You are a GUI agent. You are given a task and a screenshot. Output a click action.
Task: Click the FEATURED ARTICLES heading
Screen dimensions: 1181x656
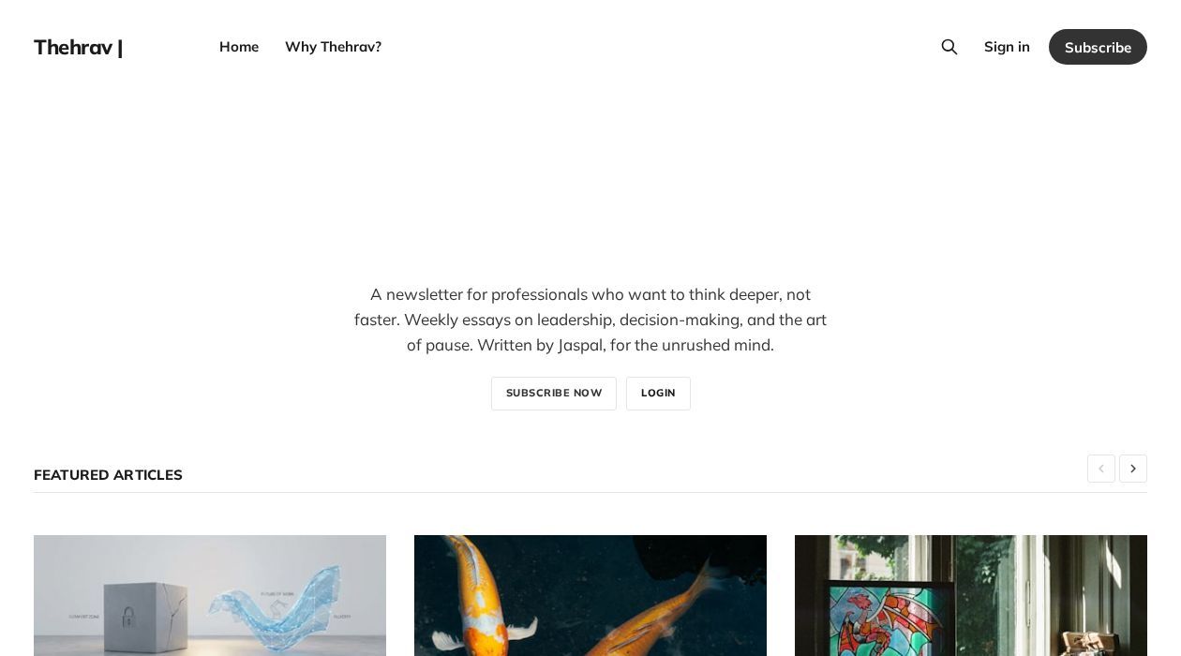pos(108,475)
